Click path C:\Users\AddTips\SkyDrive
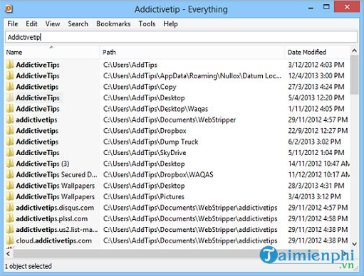The width and height of the screenshot is (364, 276). point(145,153)
